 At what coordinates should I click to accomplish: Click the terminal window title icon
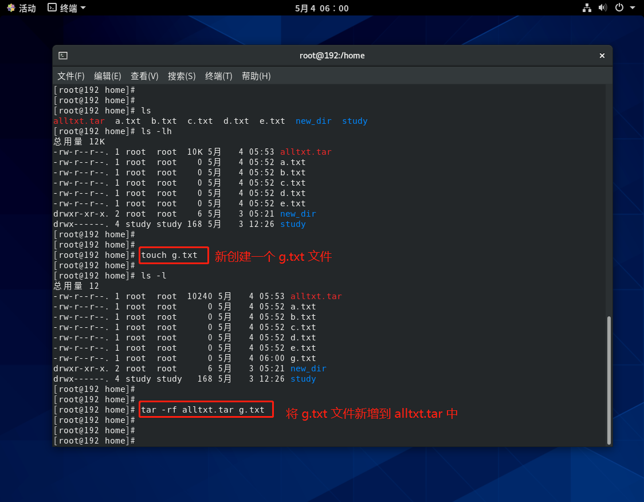[x=63, y=56]
